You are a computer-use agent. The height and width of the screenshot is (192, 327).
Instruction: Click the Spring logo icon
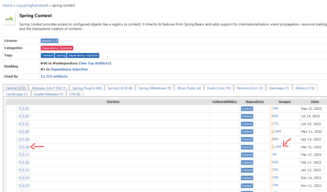point(9,19)
